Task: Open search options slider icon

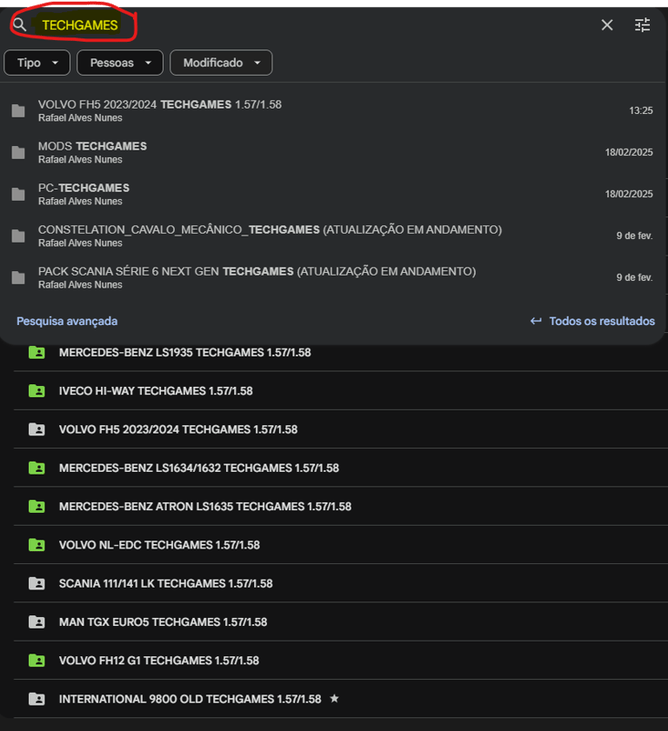Action: [643, 24]
